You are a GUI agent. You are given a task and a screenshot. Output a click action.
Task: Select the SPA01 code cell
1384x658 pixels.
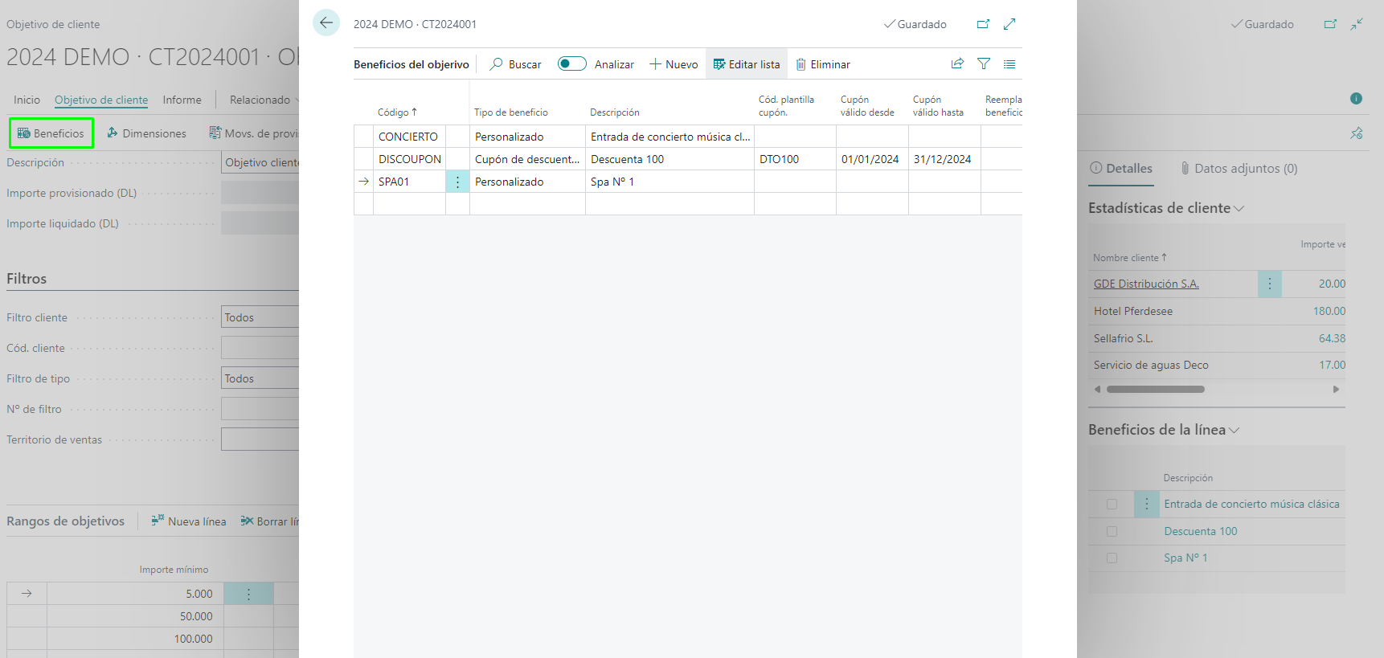coord(409,182)
